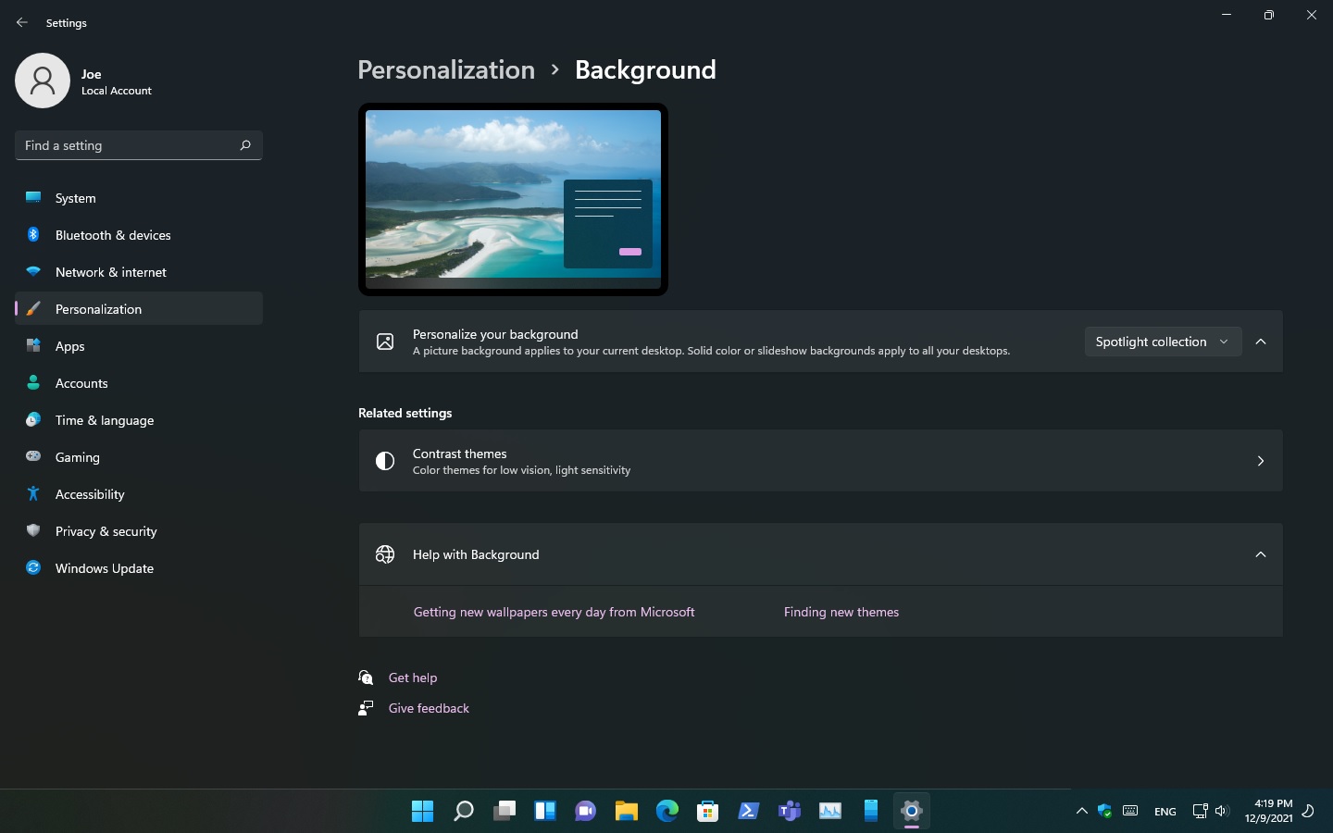Image resolution: width=1333 pixels, height=833 pixels.
Task: Open Windows Security from the system tray
Action: [x=1103, y=811]
